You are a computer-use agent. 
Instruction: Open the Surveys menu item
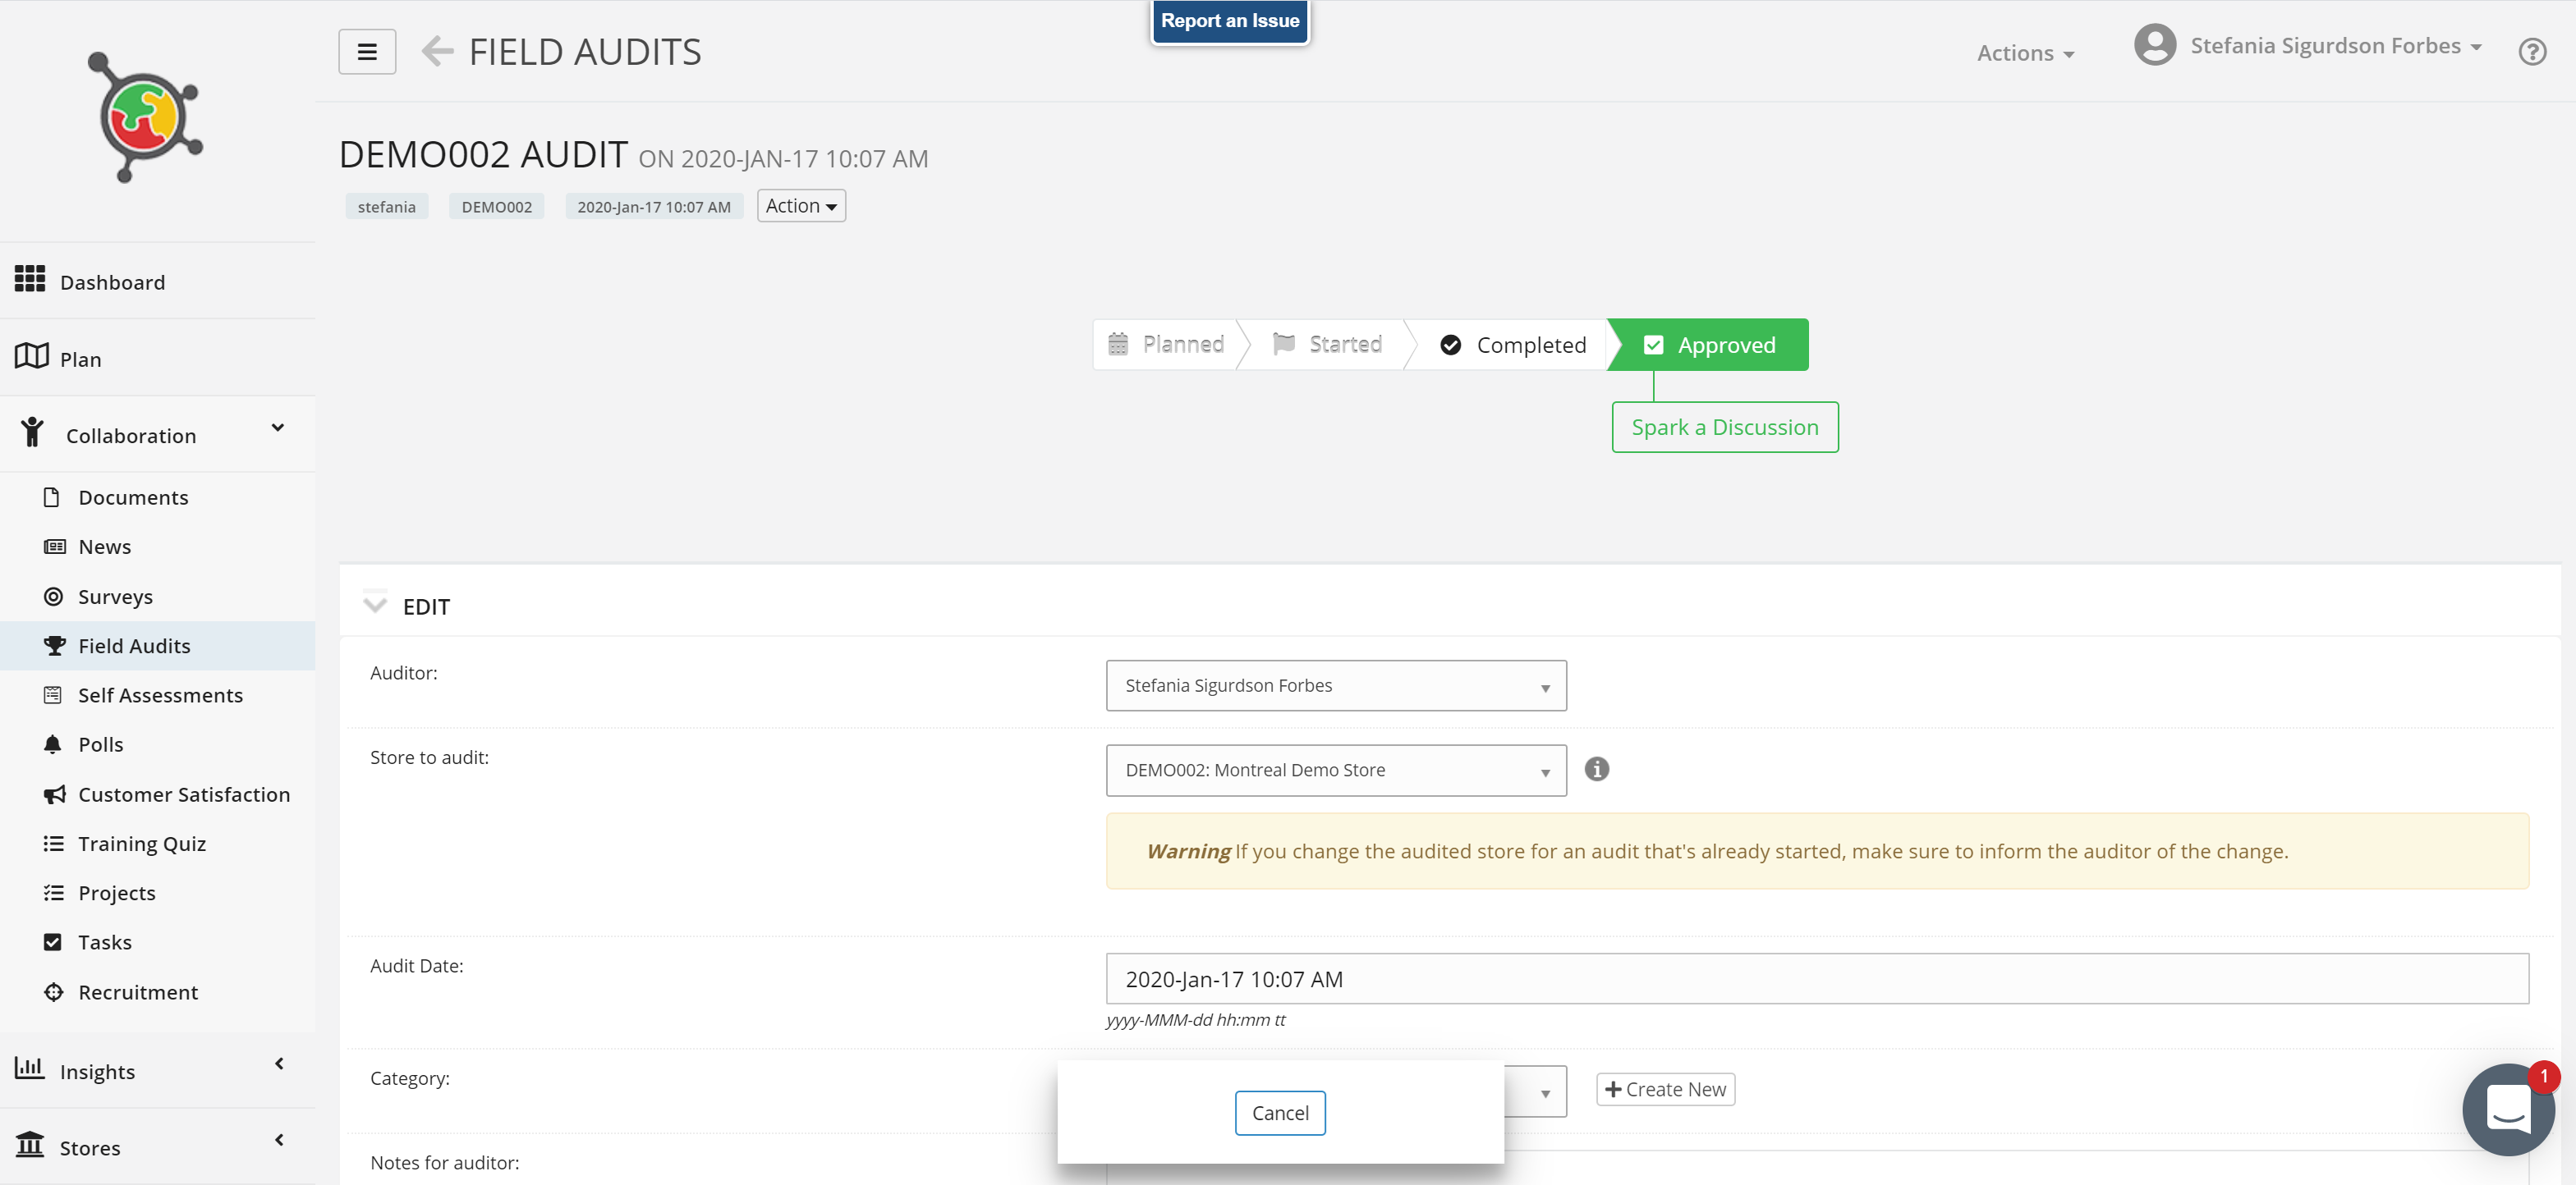pyautogui.click(x=115, y=597)
